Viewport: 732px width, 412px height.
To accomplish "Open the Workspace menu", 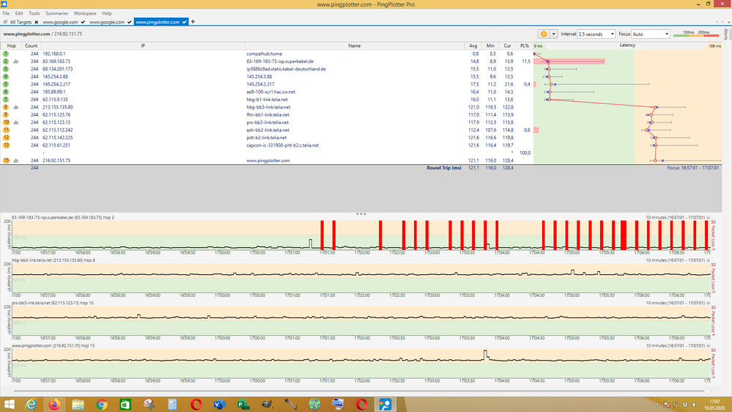I will [x=85, y=13].
